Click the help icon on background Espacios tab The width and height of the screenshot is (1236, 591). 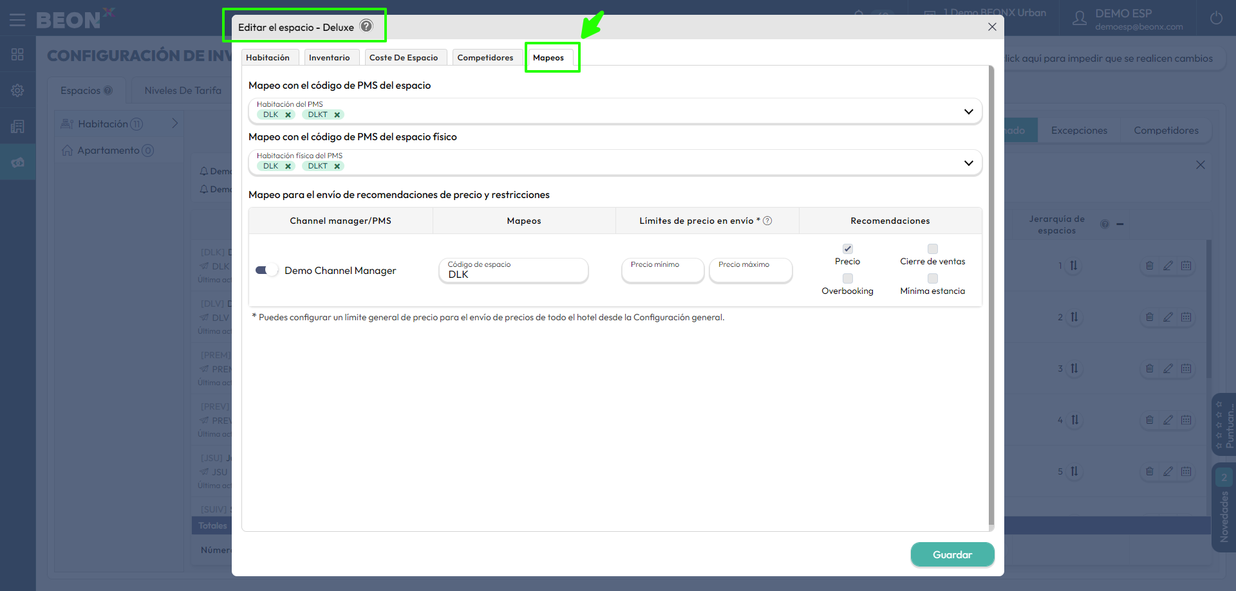[x=108, y=91]
